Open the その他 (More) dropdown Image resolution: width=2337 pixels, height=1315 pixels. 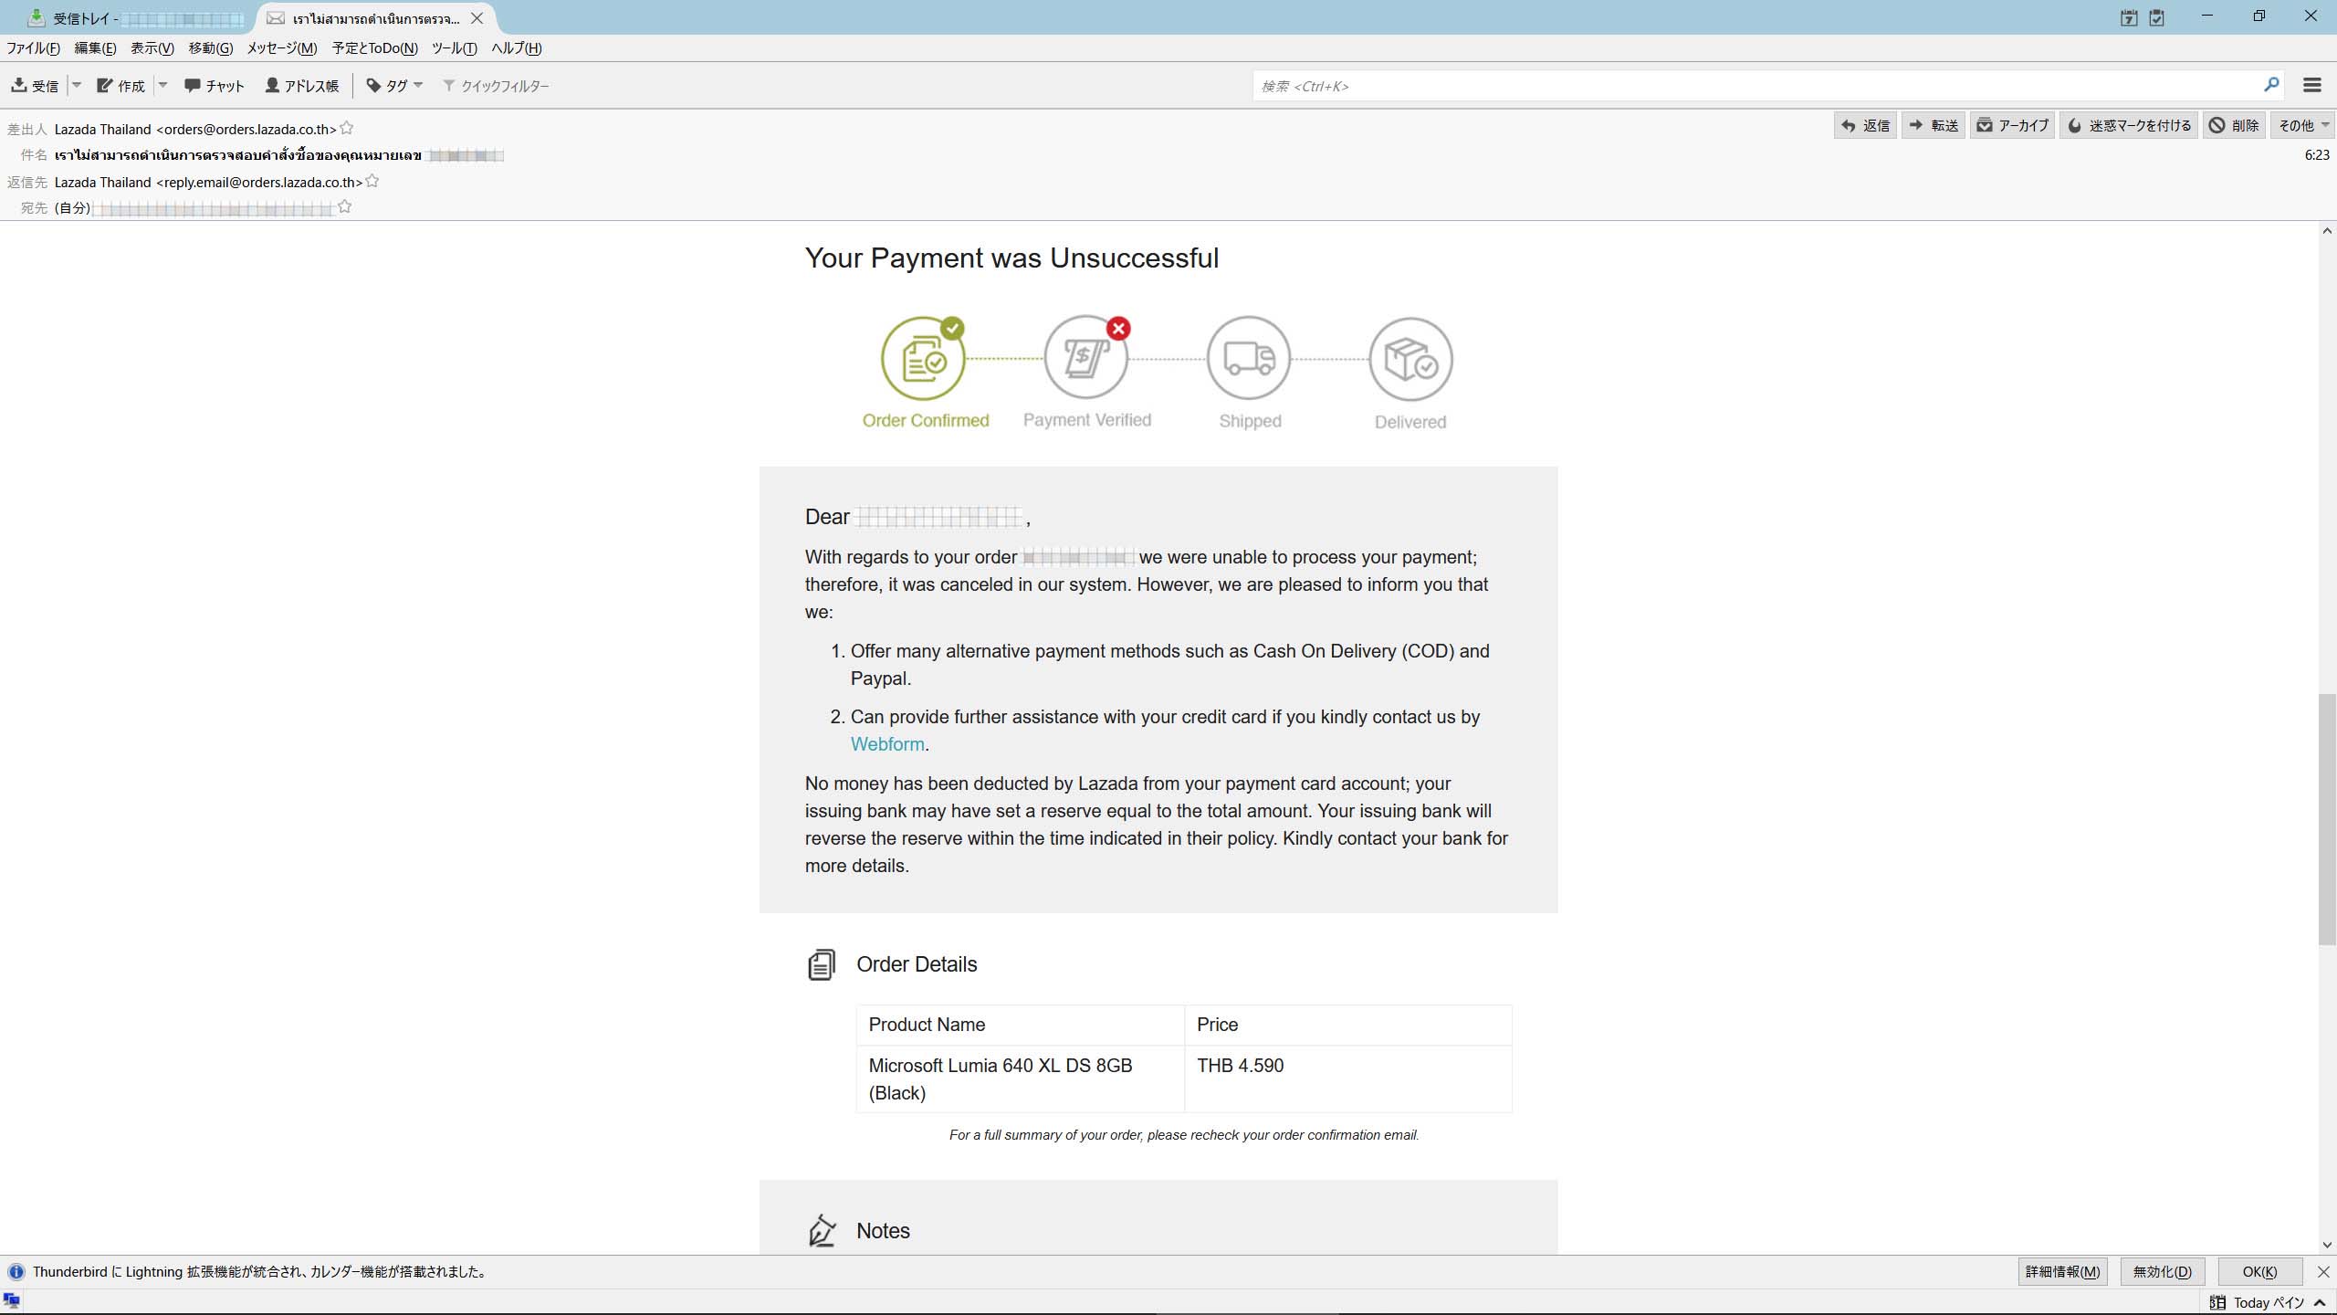(x=2302, y=125)
